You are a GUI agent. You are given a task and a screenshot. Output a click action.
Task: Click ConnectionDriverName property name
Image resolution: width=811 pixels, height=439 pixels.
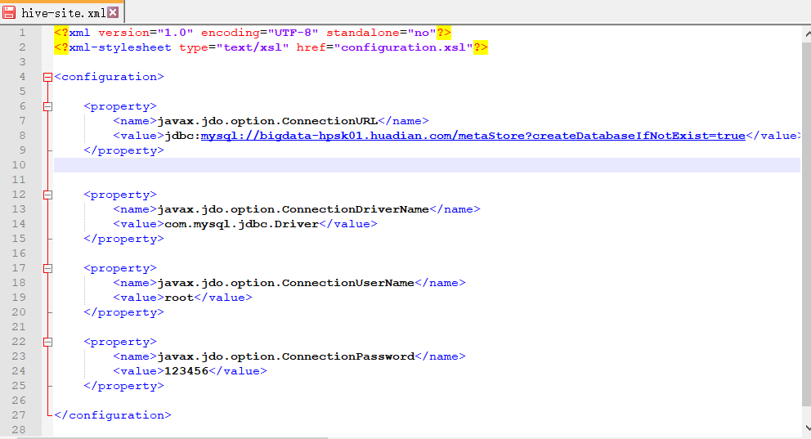coord(293,209)
